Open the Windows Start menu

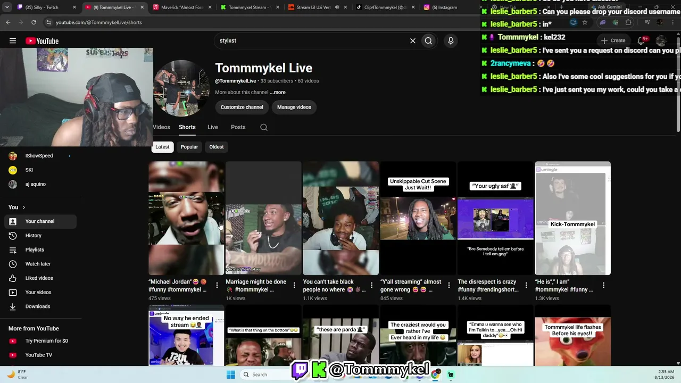pyautogui.click(x=230, y=374)
